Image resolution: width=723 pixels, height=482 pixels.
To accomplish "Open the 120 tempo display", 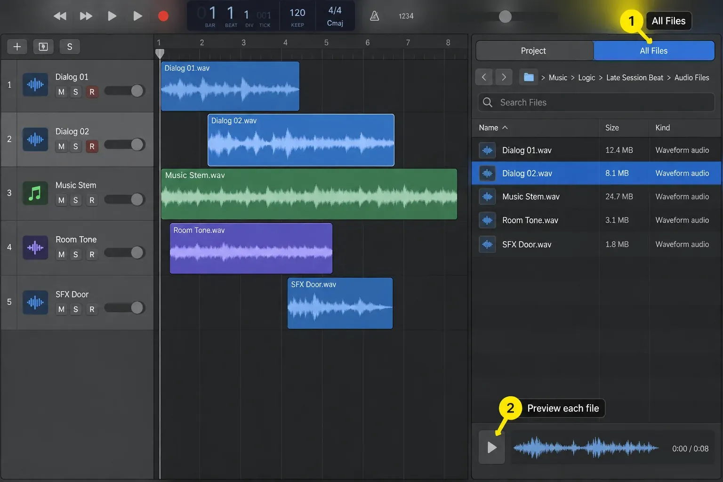I will pos(297,16).
